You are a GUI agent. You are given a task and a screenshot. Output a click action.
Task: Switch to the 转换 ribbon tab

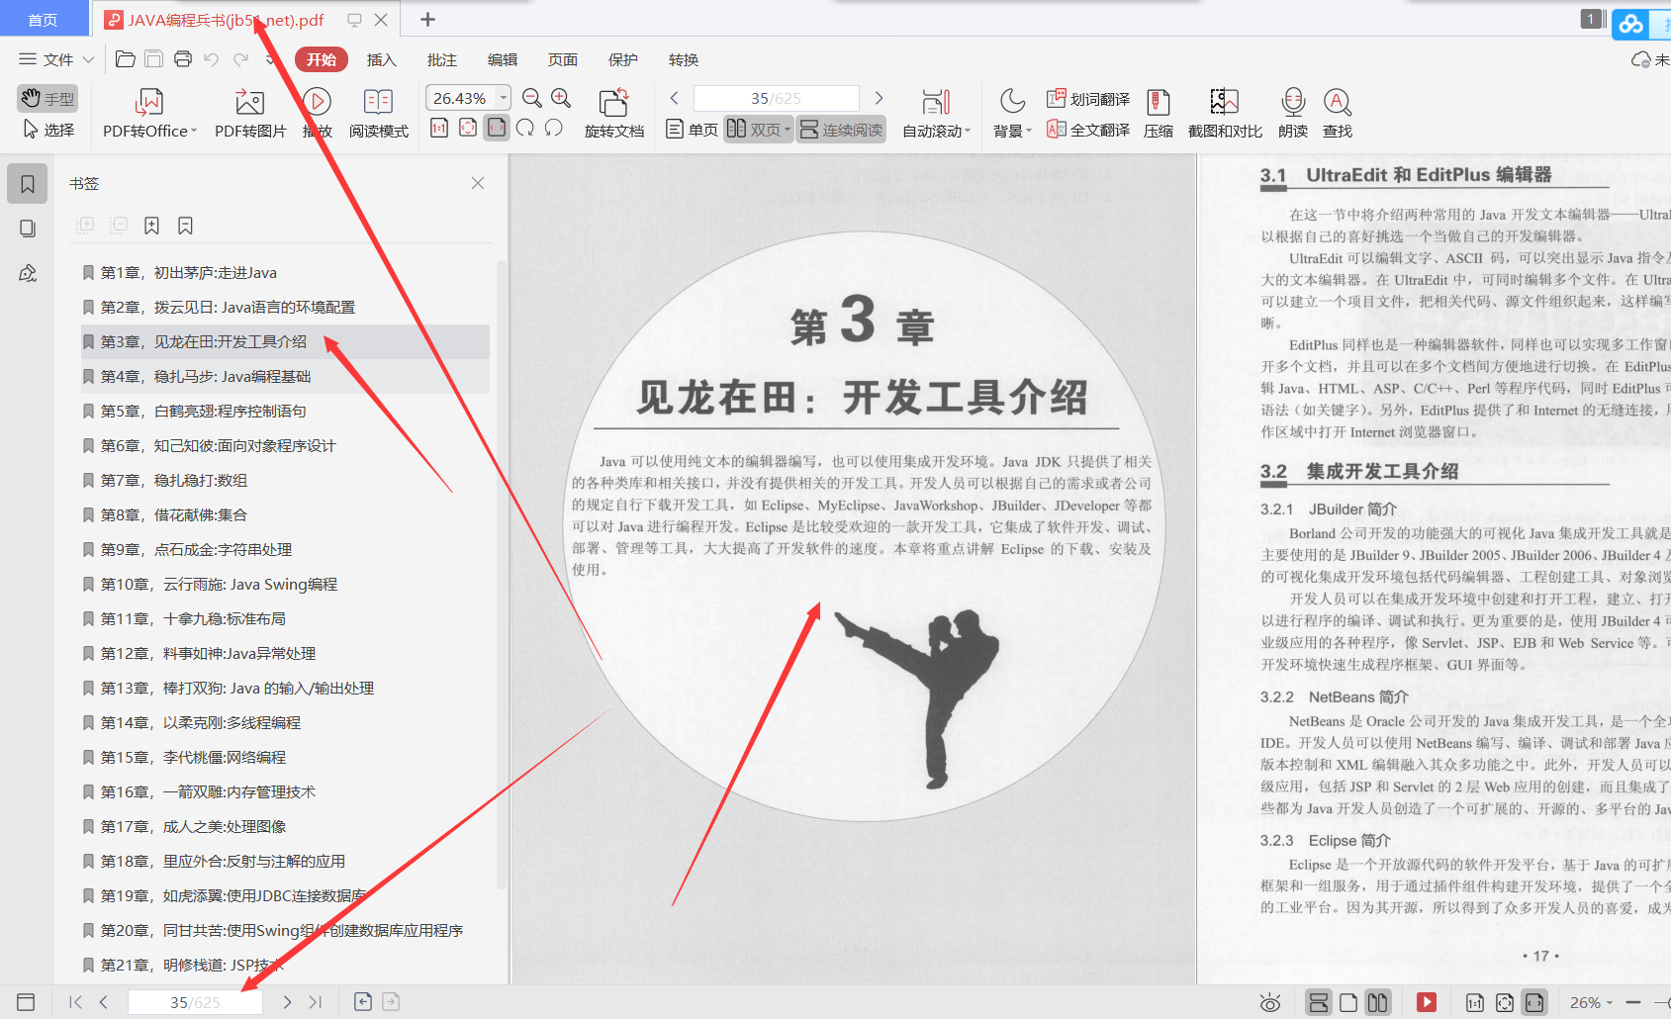684,59
